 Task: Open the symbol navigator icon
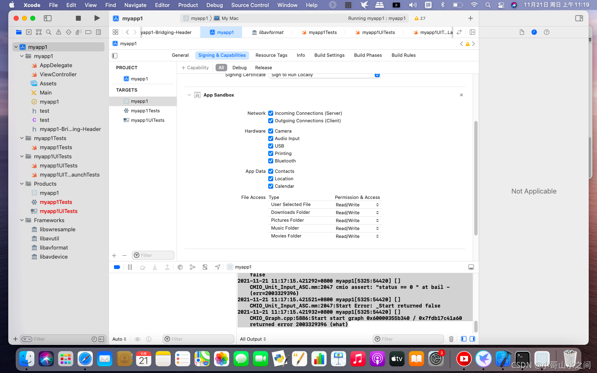click(39, 32)
